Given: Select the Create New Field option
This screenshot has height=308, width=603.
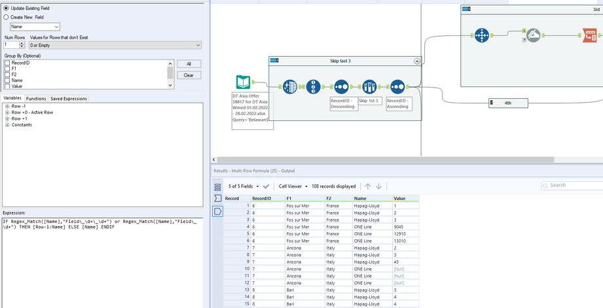Looking at the screenshot, I should coord(7,17).
